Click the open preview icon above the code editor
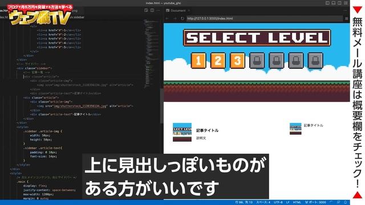 (x=146, y=10)
